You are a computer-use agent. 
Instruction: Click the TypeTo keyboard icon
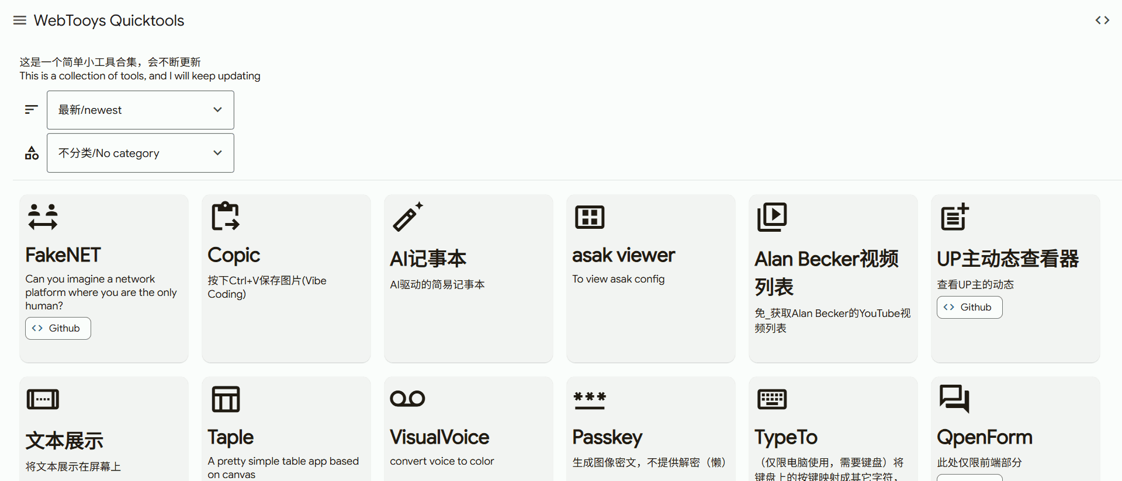[x=772, y=399]
